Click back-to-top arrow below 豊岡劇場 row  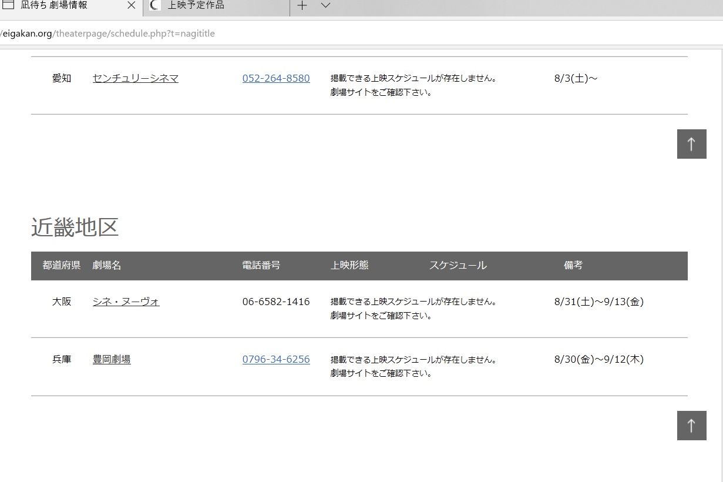pyautogui.click(x=691, y=426)
